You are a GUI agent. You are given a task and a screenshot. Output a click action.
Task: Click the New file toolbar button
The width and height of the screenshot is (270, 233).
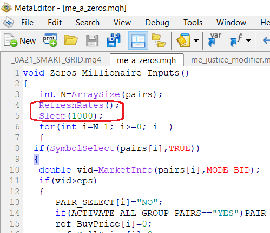tap(19, 40)
